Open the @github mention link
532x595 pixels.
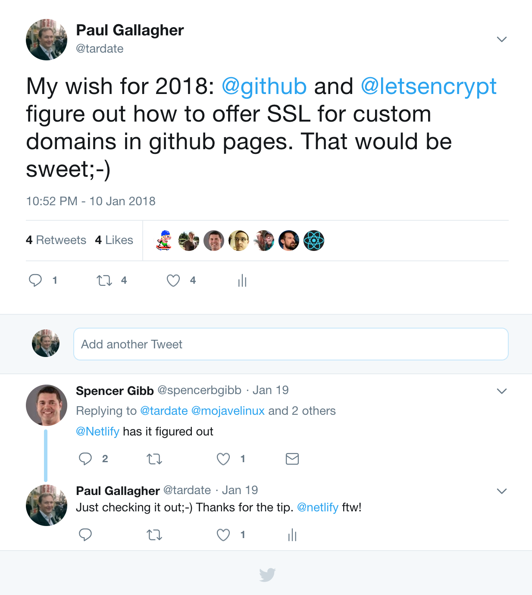tap(264, 86)
